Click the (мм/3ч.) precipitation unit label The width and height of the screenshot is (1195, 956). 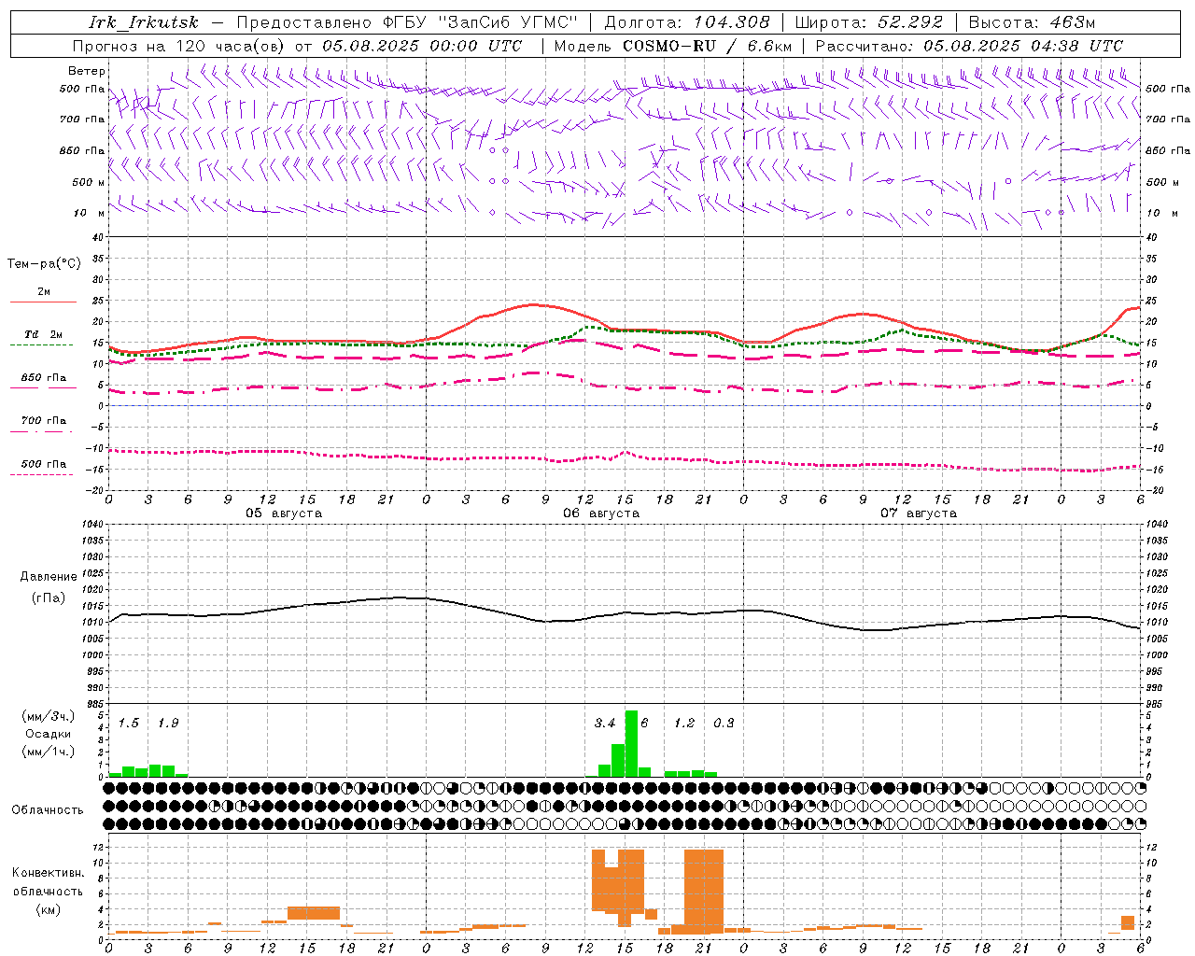tap(49, 717)
